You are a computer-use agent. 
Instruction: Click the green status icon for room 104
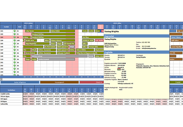pos(14,40)
